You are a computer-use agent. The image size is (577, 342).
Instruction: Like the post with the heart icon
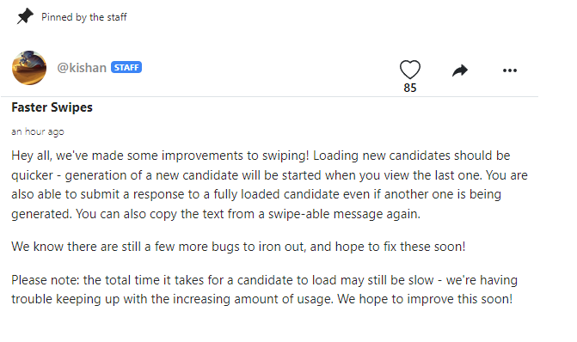click(x=410, y=70)
